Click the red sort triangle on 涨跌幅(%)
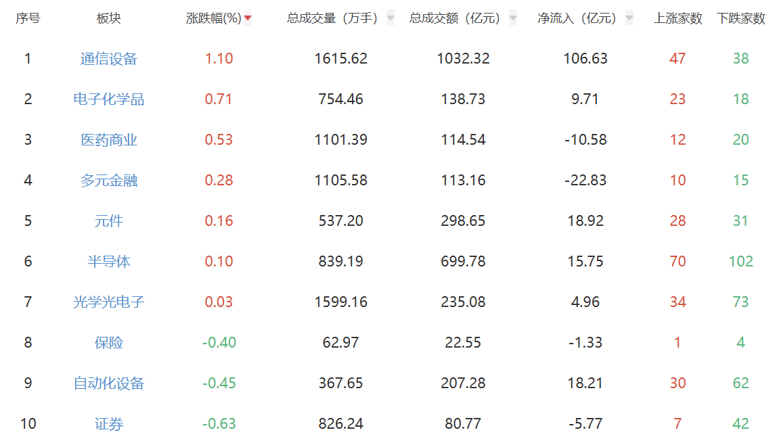This screenshot has height=445, width=775. [248, 19]
